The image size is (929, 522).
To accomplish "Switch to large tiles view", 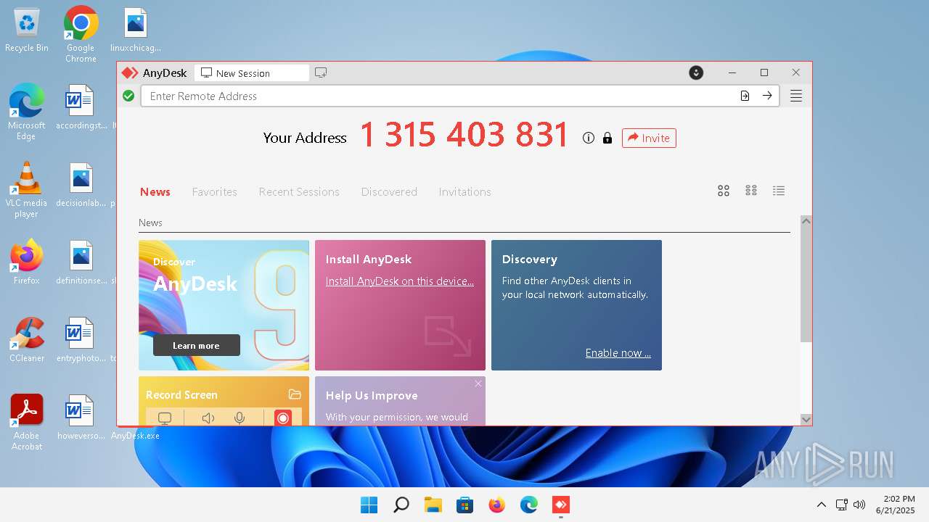I will (x=724, y=191).
